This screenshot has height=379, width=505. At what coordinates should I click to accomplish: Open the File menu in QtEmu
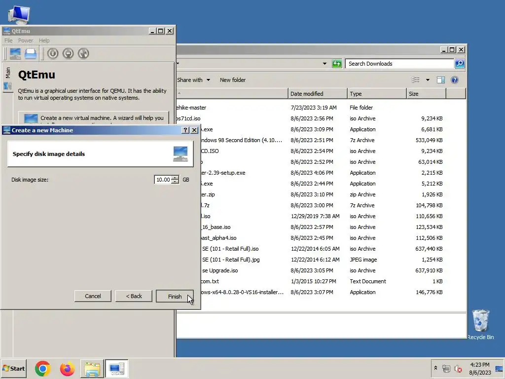tap(8, 40)
